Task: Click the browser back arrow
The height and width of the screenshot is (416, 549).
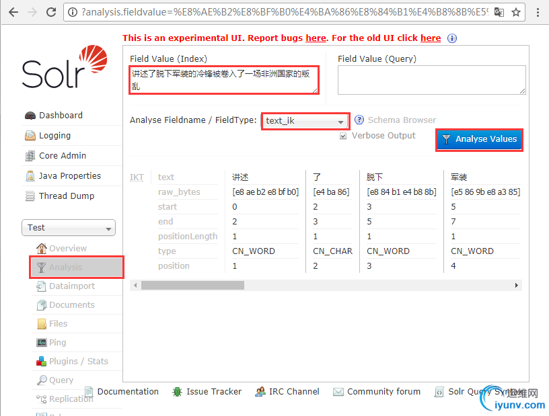Action: 13,12
